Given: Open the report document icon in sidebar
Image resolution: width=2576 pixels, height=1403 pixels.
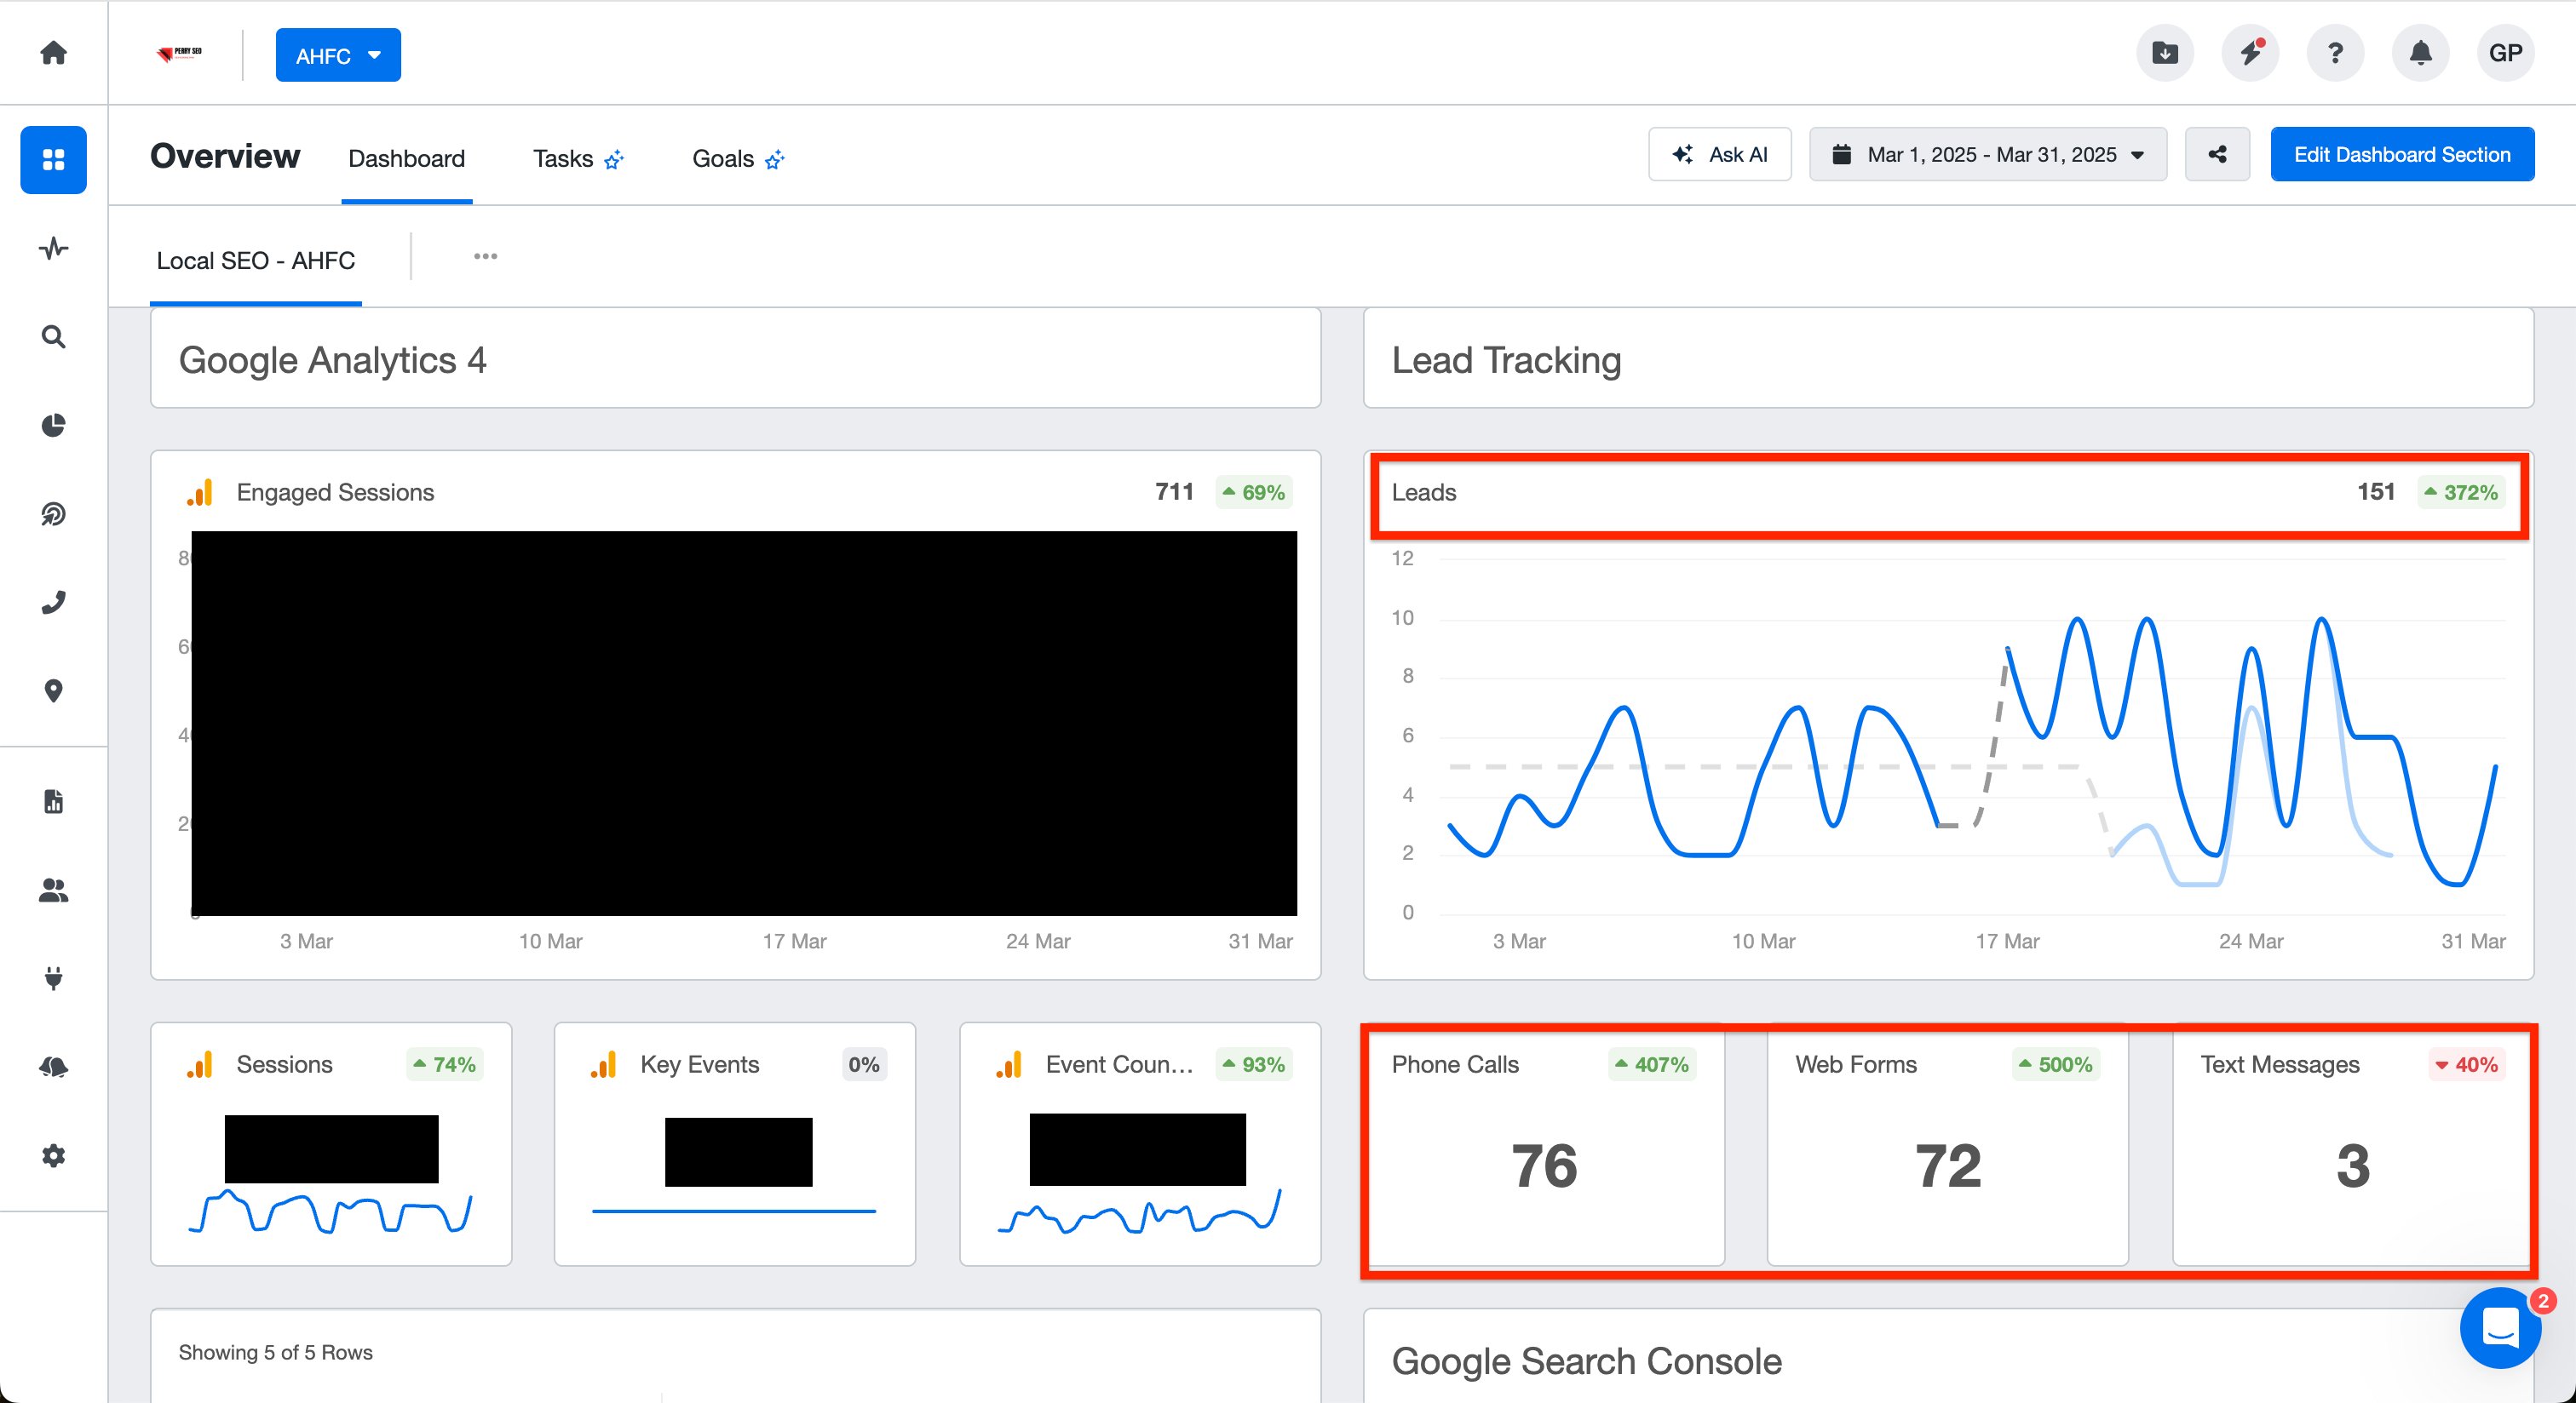Looking at the screenshot, I should point(54,801).
